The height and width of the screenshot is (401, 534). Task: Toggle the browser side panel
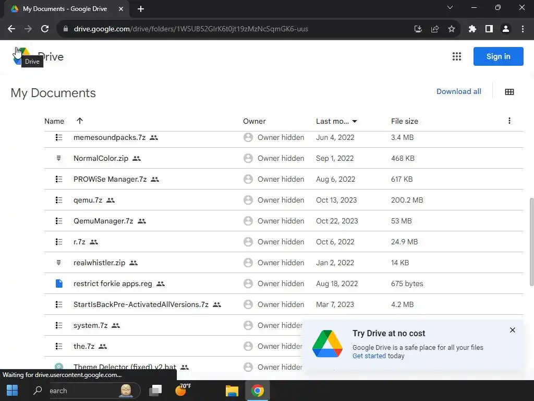(489, 29)
